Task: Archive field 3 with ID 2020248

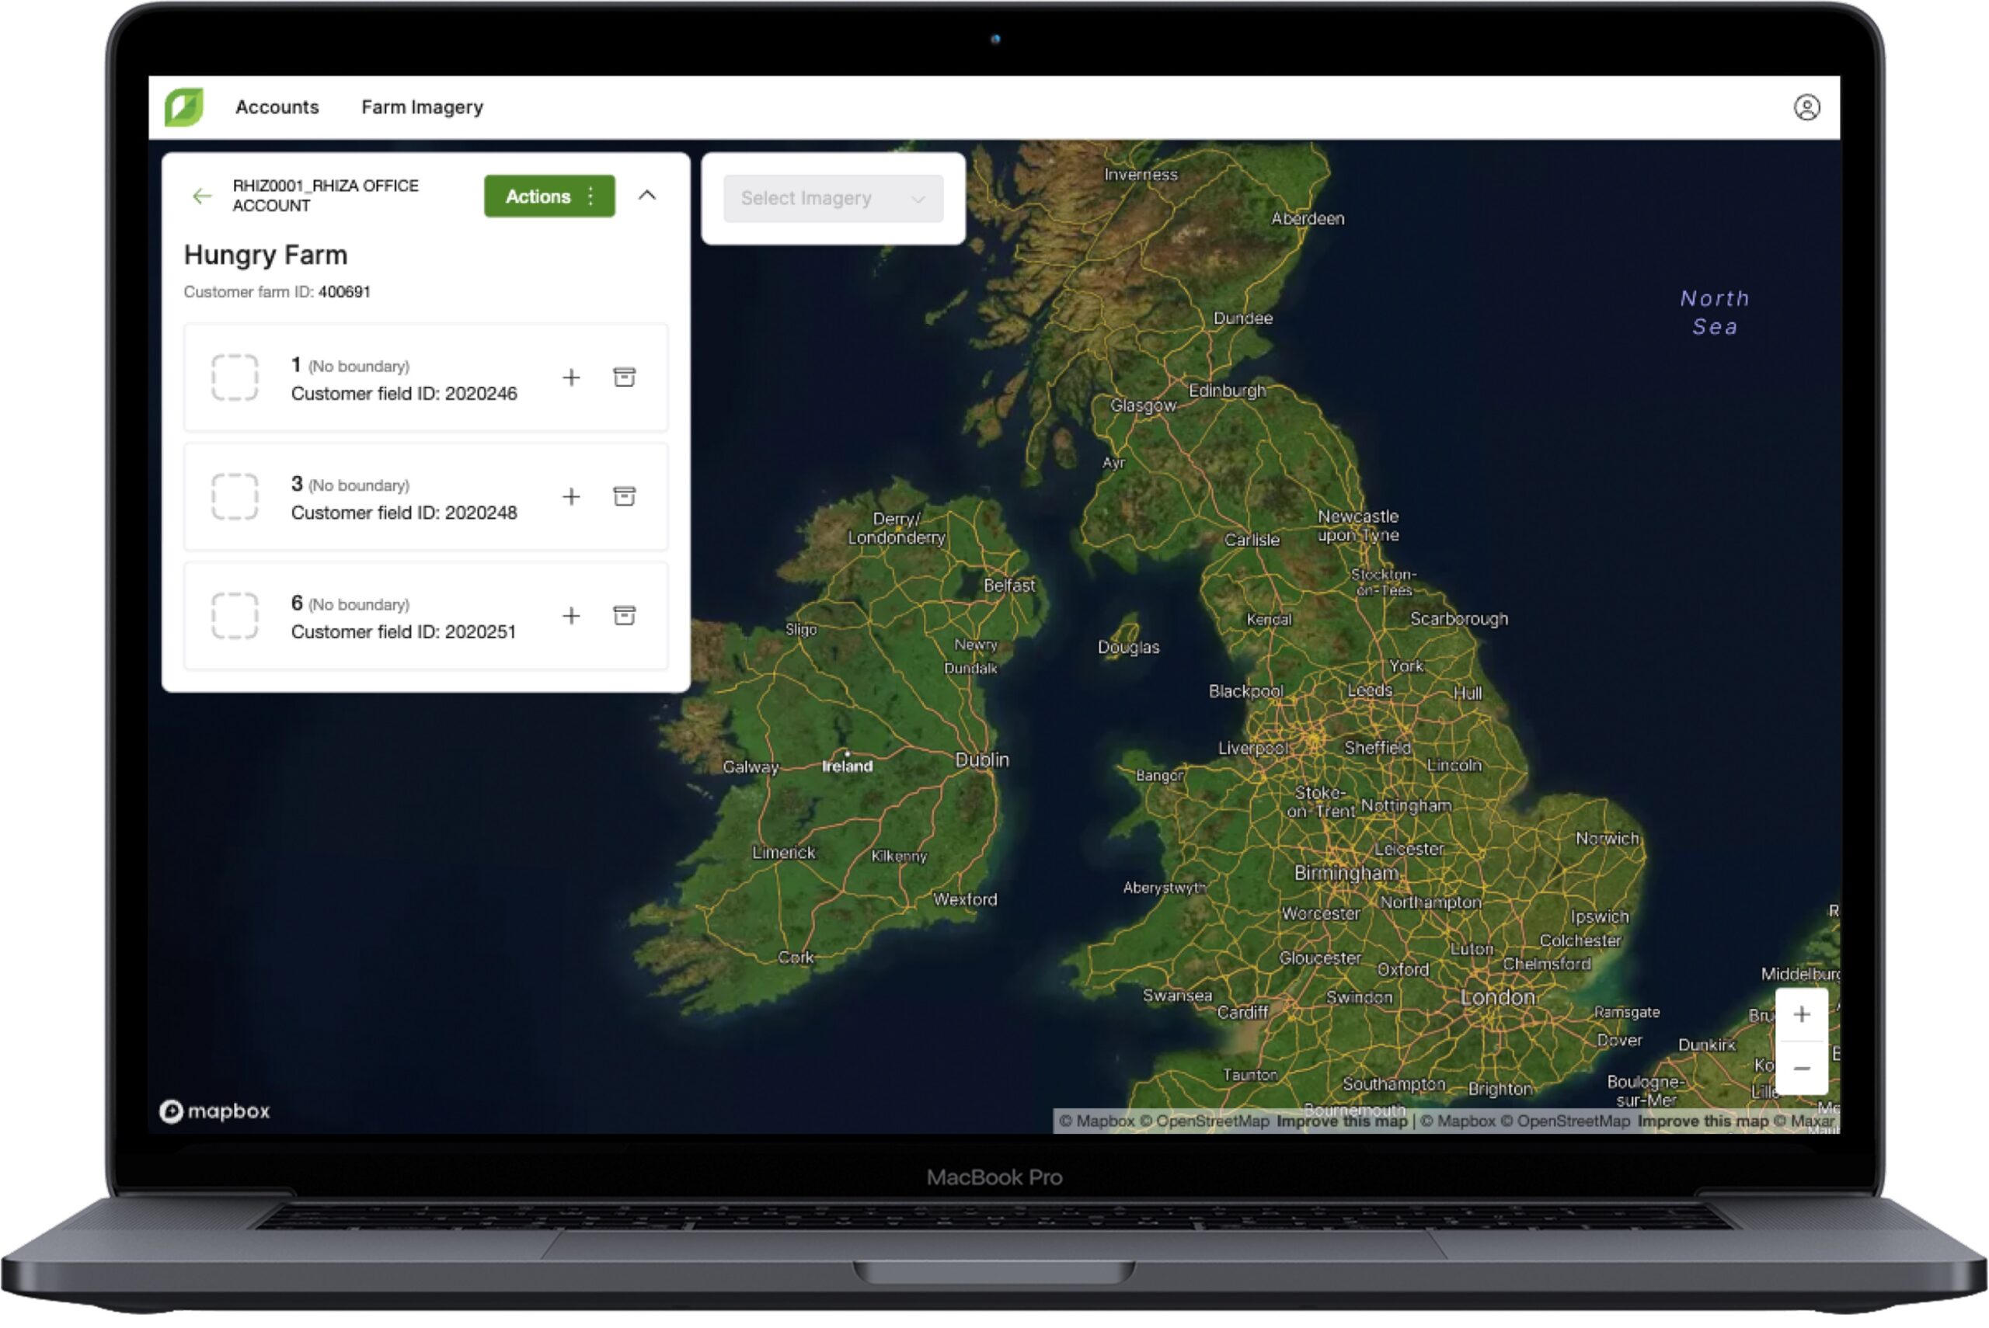Action: (x=625, y=497)
